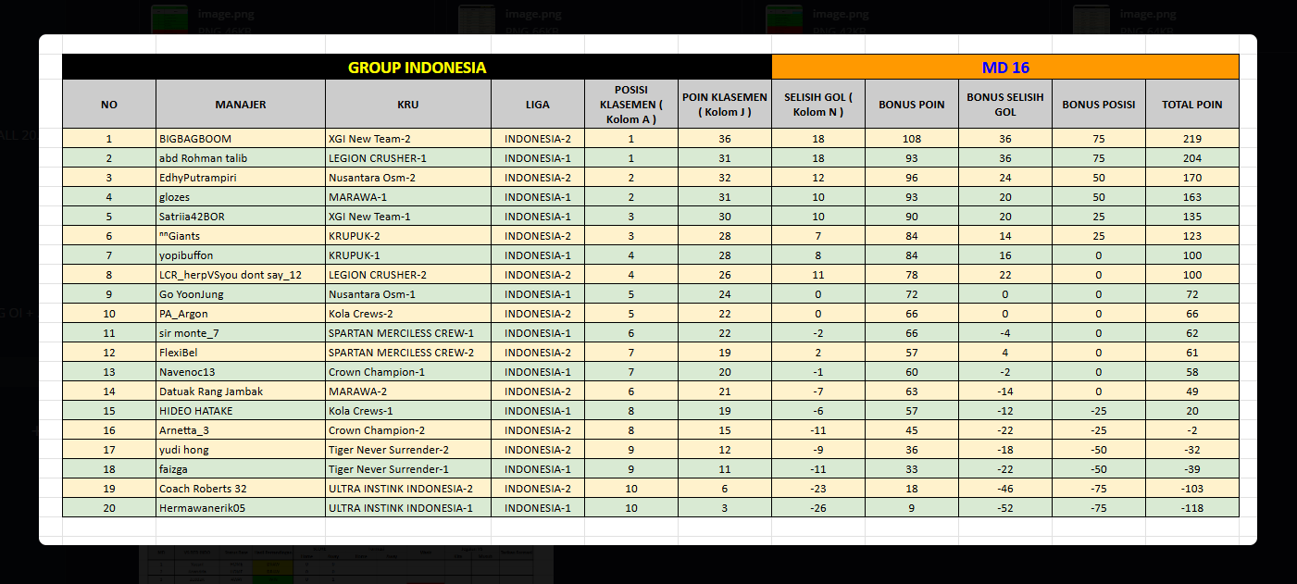Select the MANAJER column header
The height and width of the screenshot is (584, 1297).
click(241, 105)
